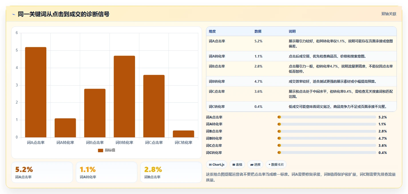Click the 词B点击率 progress bar

[327, 131]
